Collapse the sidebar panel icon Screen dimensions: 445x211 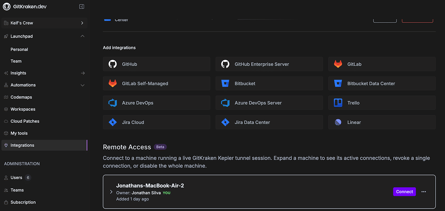(82, 6)
